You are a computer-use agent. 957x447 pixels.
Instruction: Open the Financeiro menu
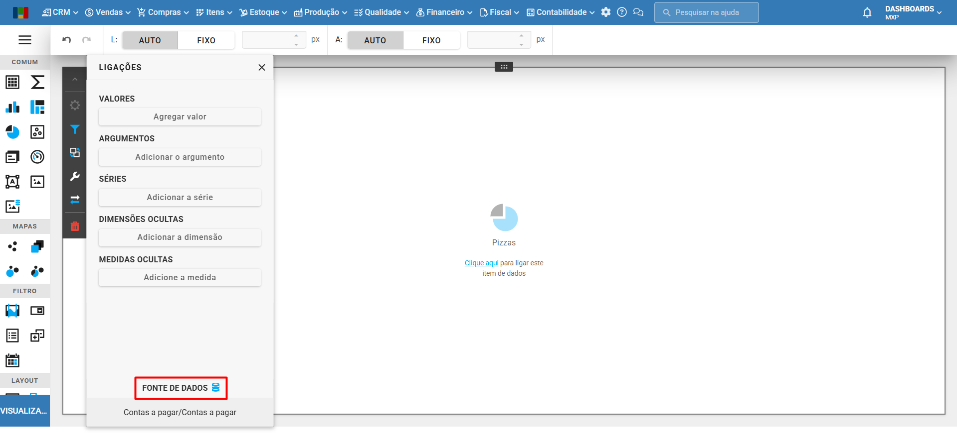click(444, 12)
